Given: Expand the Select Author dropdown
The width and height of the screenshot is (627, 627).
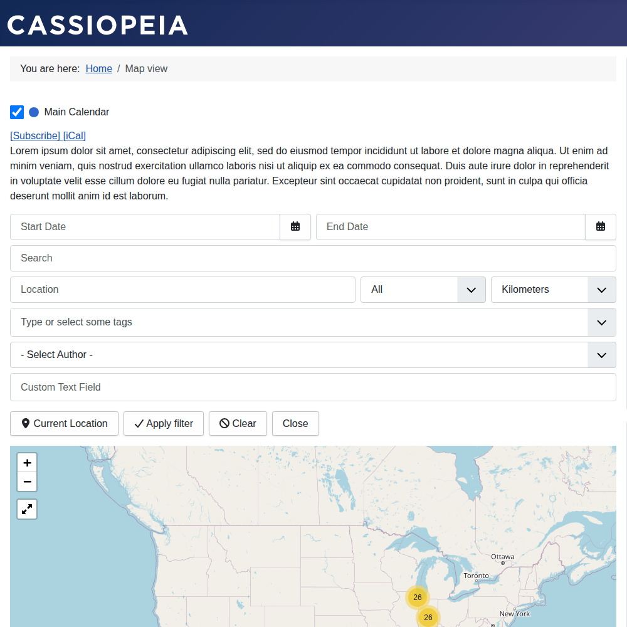Looking at the screenshot, I should [313, 355].
